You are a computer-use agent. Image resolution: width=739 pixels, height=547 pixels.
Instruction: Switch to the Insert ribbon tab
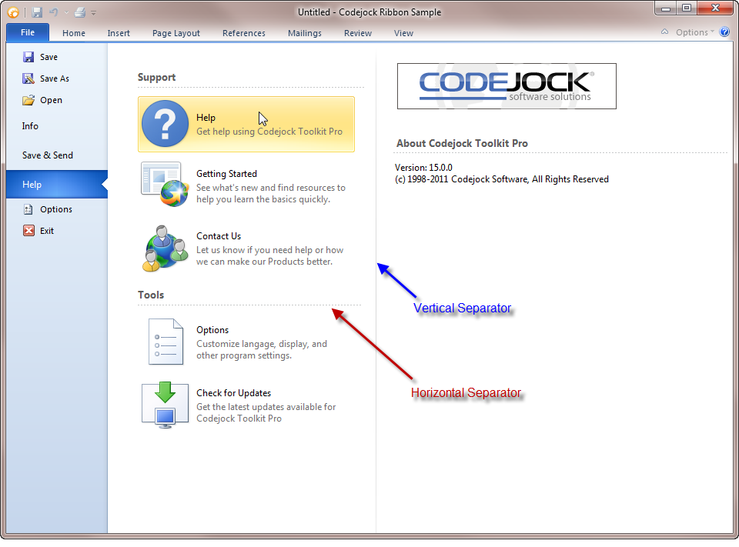coord(119,33)
